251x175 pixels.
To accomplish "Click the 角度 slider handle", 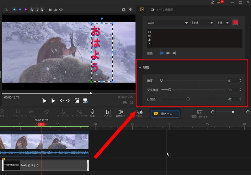I will tap(162, 80).
